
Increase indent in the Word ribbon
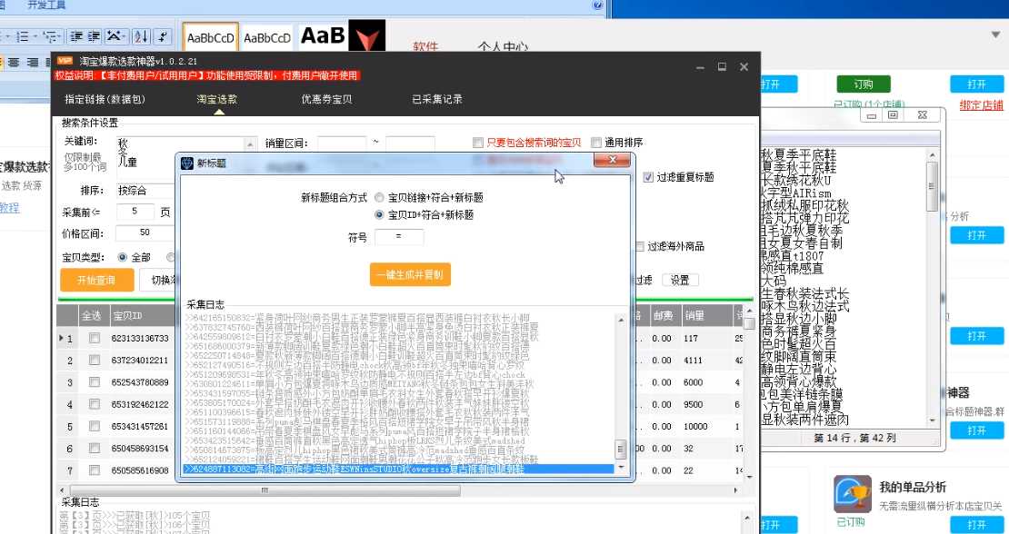tap(94, 36)
